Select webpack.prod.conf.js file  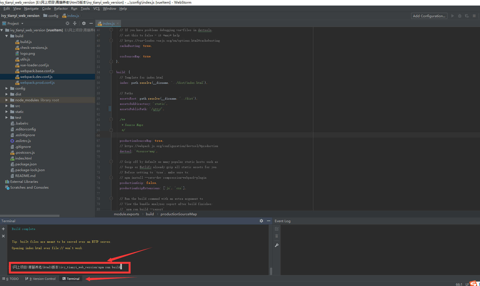coord(37,83)
